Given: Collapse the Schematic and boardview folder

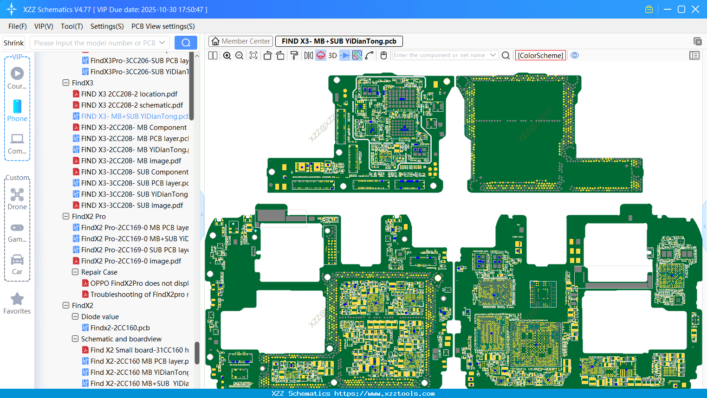Looking at the screenshot, I should (x=75, y=339).
